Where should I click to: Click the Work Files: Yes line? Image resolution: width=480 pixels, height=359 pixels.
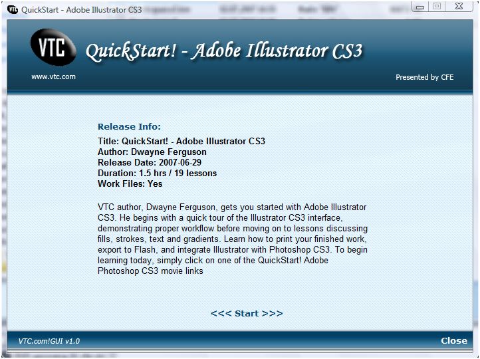pos(130,184)
